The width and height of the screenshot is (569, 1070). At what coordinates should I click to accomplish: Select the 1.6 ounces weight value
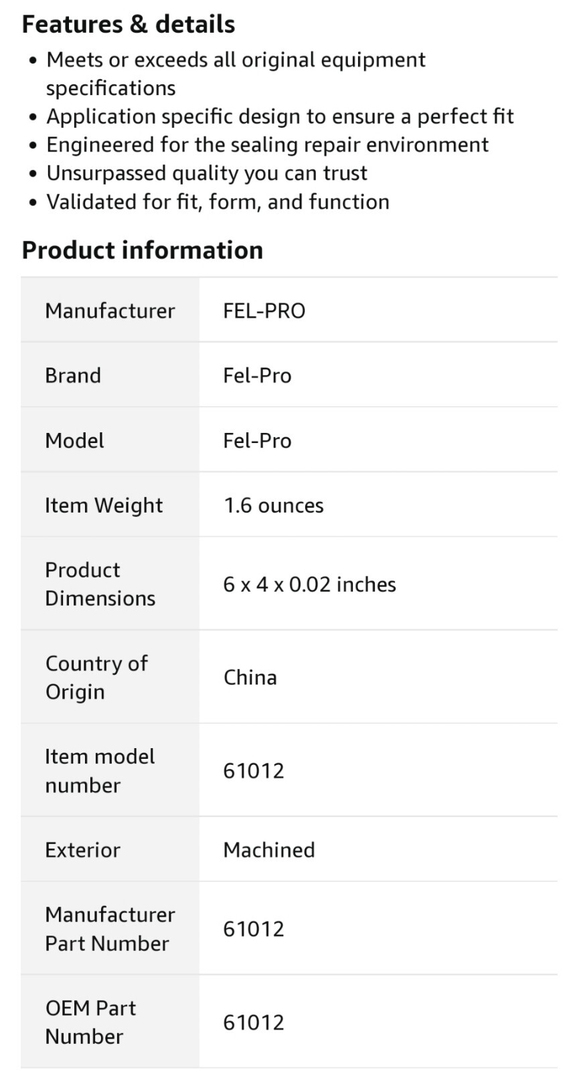click(273, 505)
